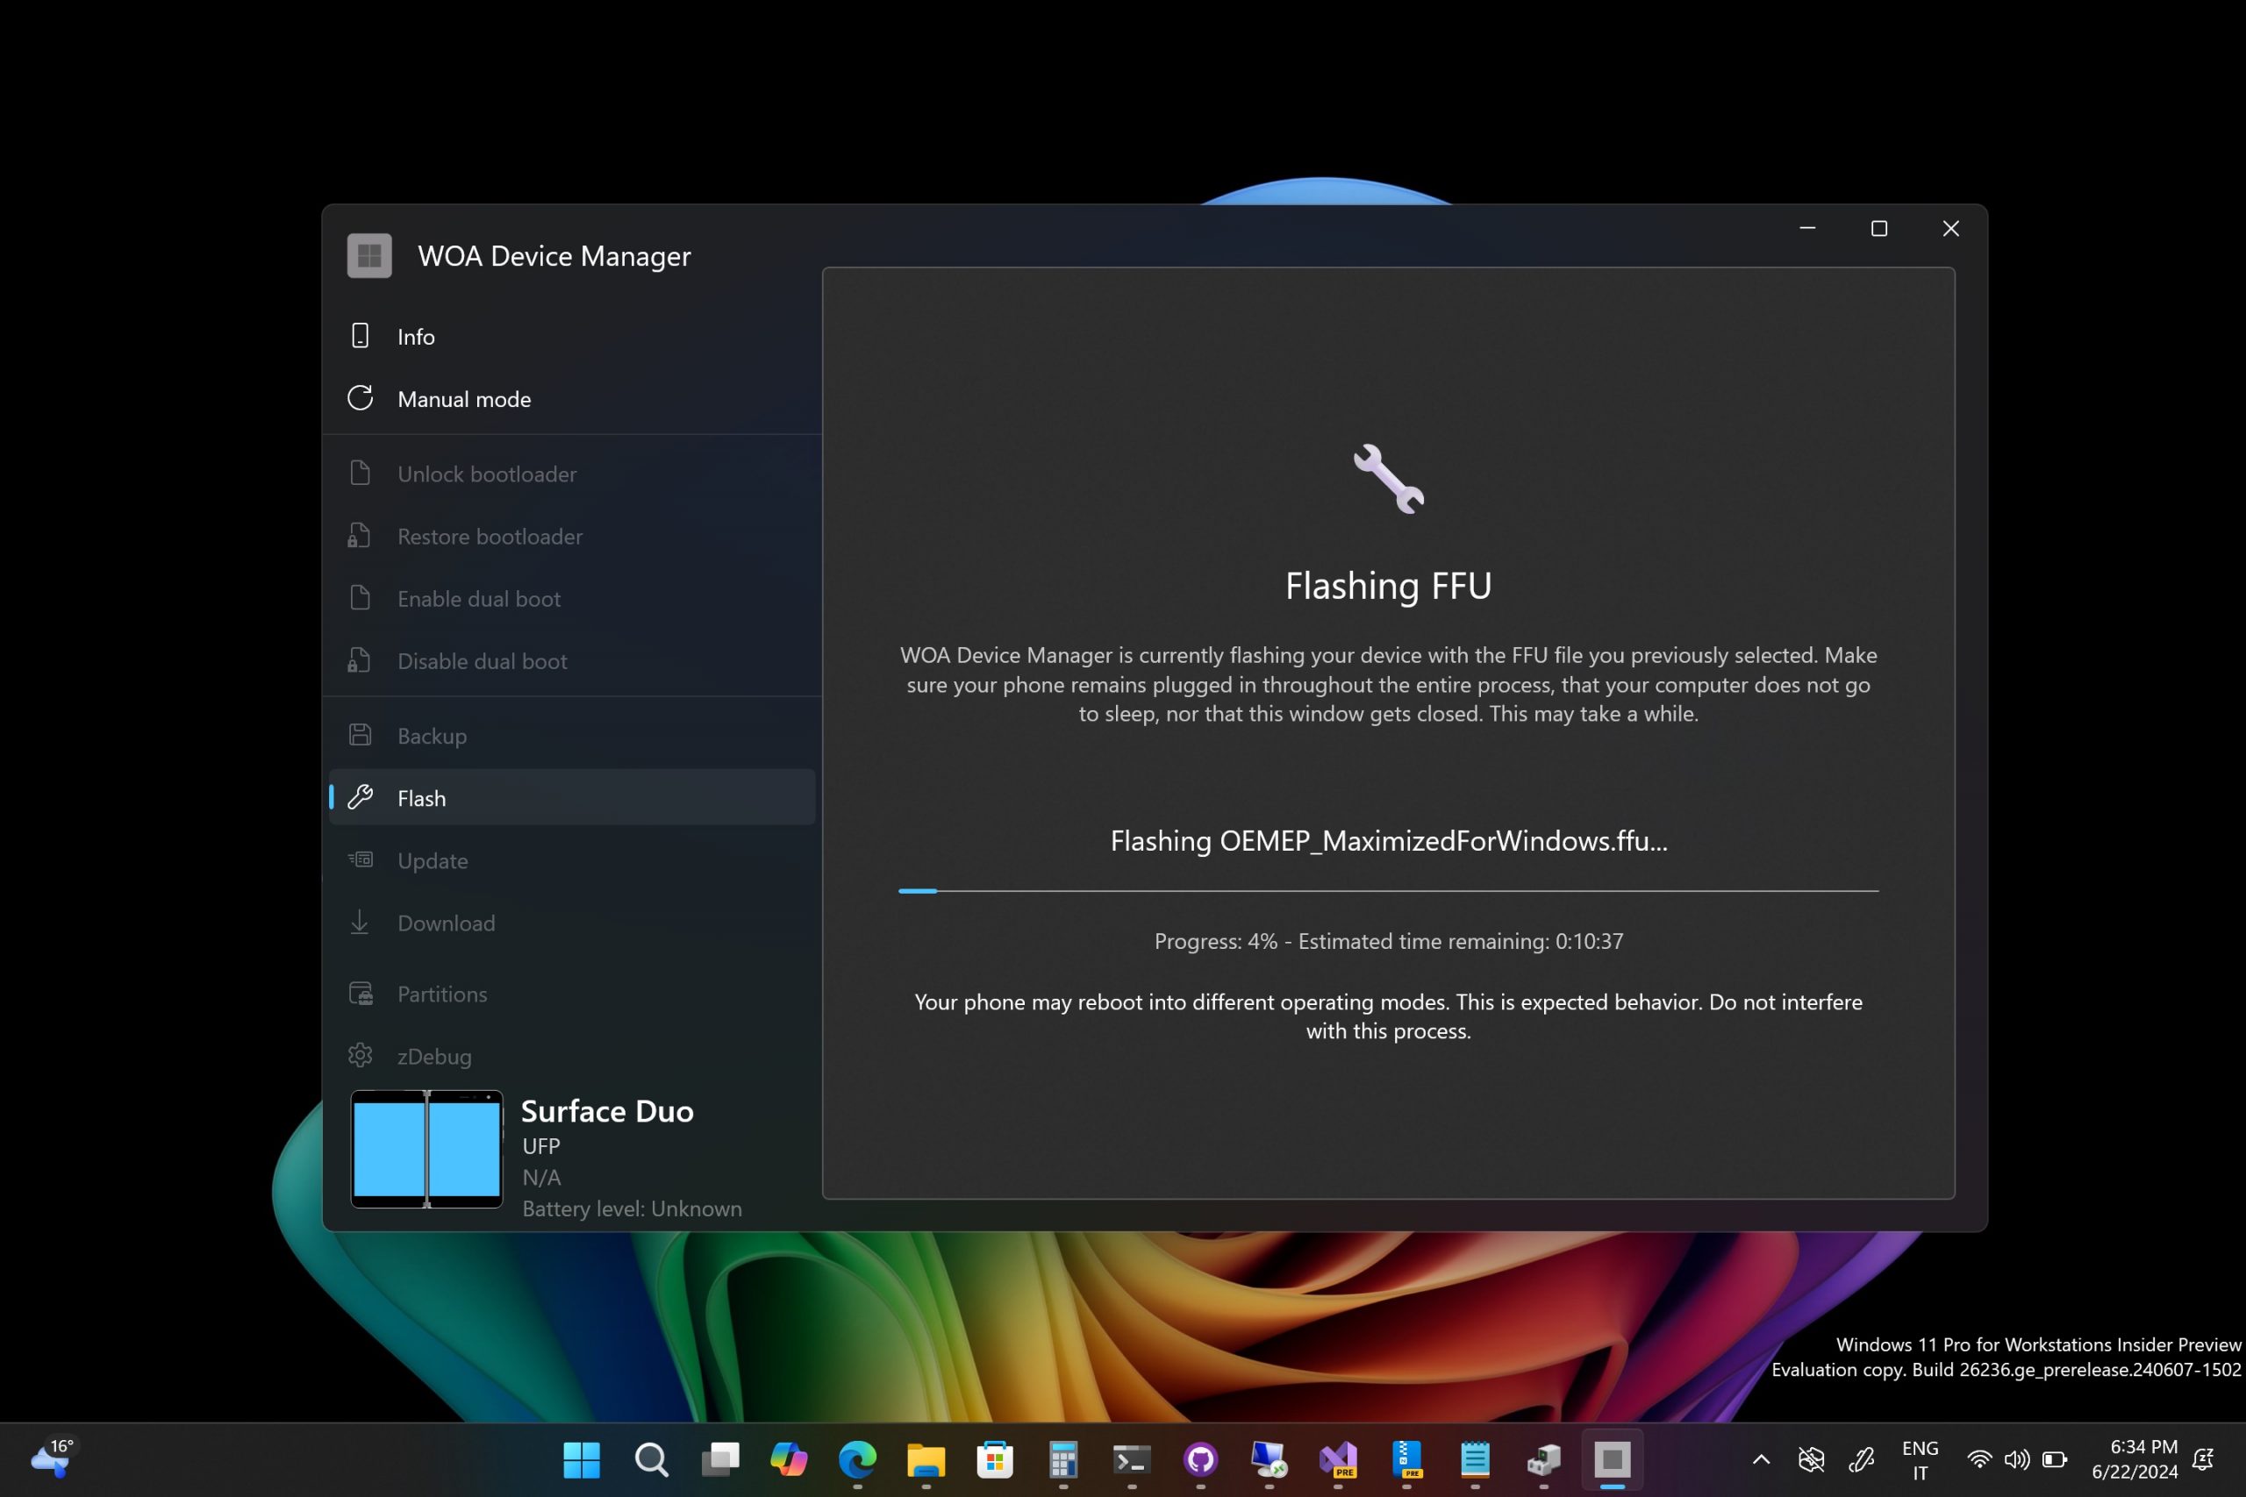Open File Explorer from taskbar
The width and height of the screenshot is (2246, 1497).
(926, 1460)
